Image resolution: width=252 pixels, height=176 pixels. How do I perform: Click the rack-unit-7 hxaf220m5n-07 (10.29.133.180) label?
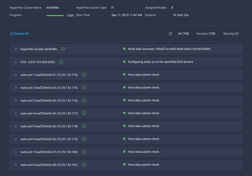pyautogui.click(x=49, y=152)
